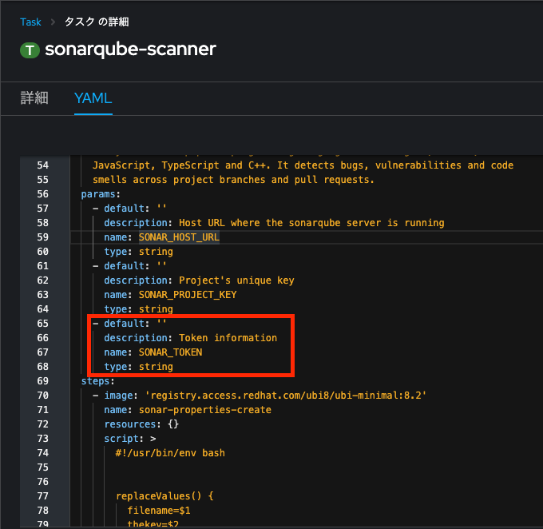Click the green T task badge icon
Image resolution: width=543 pixels, height=529 pixels.
click(x=30, y=50)
